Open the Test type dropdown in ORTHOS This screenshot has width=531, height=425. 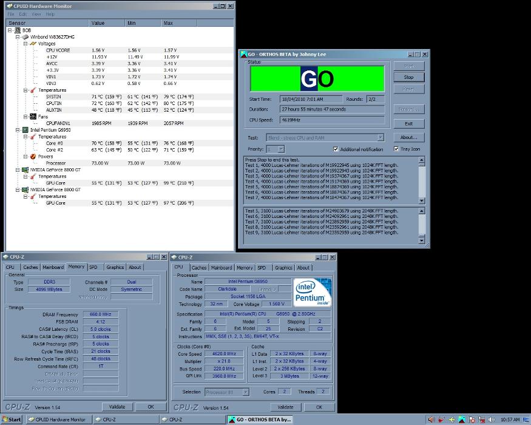pos(380,138)
